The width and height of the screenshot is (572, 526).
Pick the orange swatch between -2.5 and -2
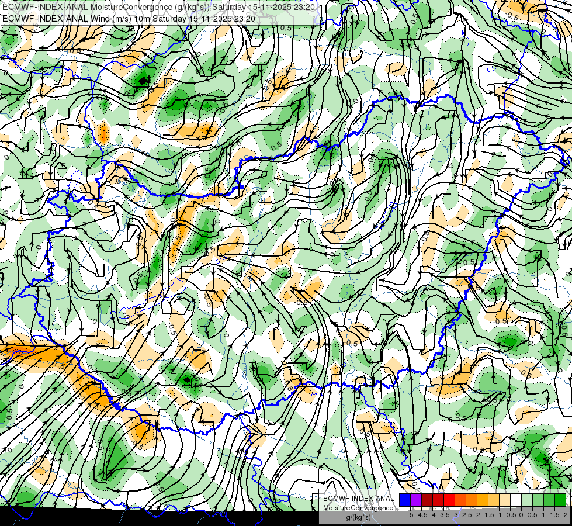(472, 500)
